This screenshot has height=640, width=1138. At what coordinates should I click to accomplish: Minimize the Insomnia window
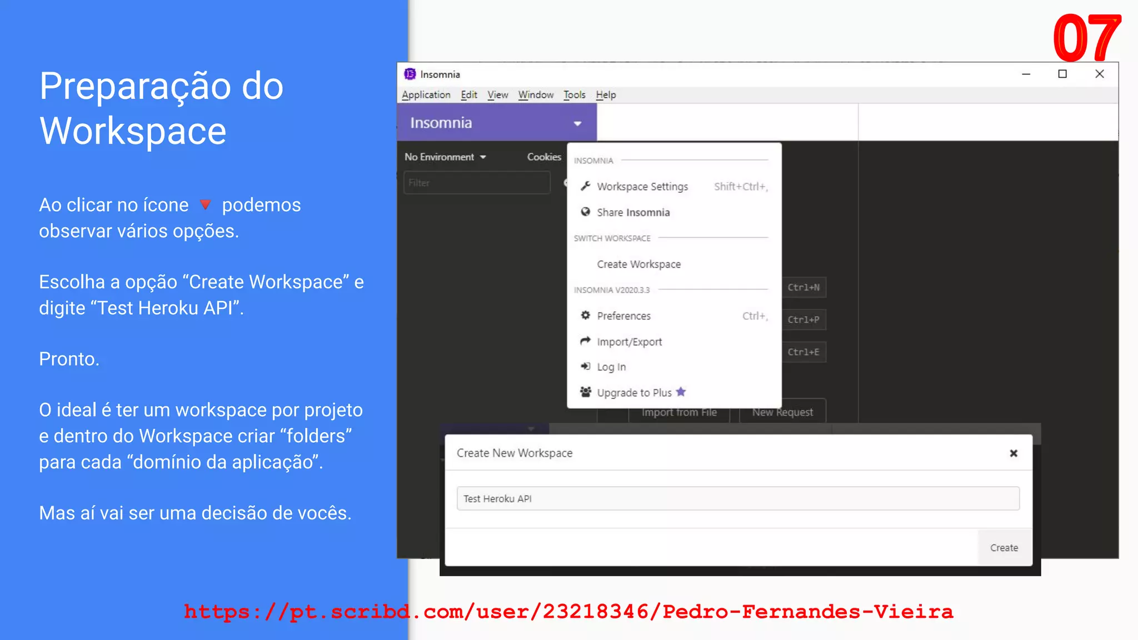click(x=1026, y=74)
